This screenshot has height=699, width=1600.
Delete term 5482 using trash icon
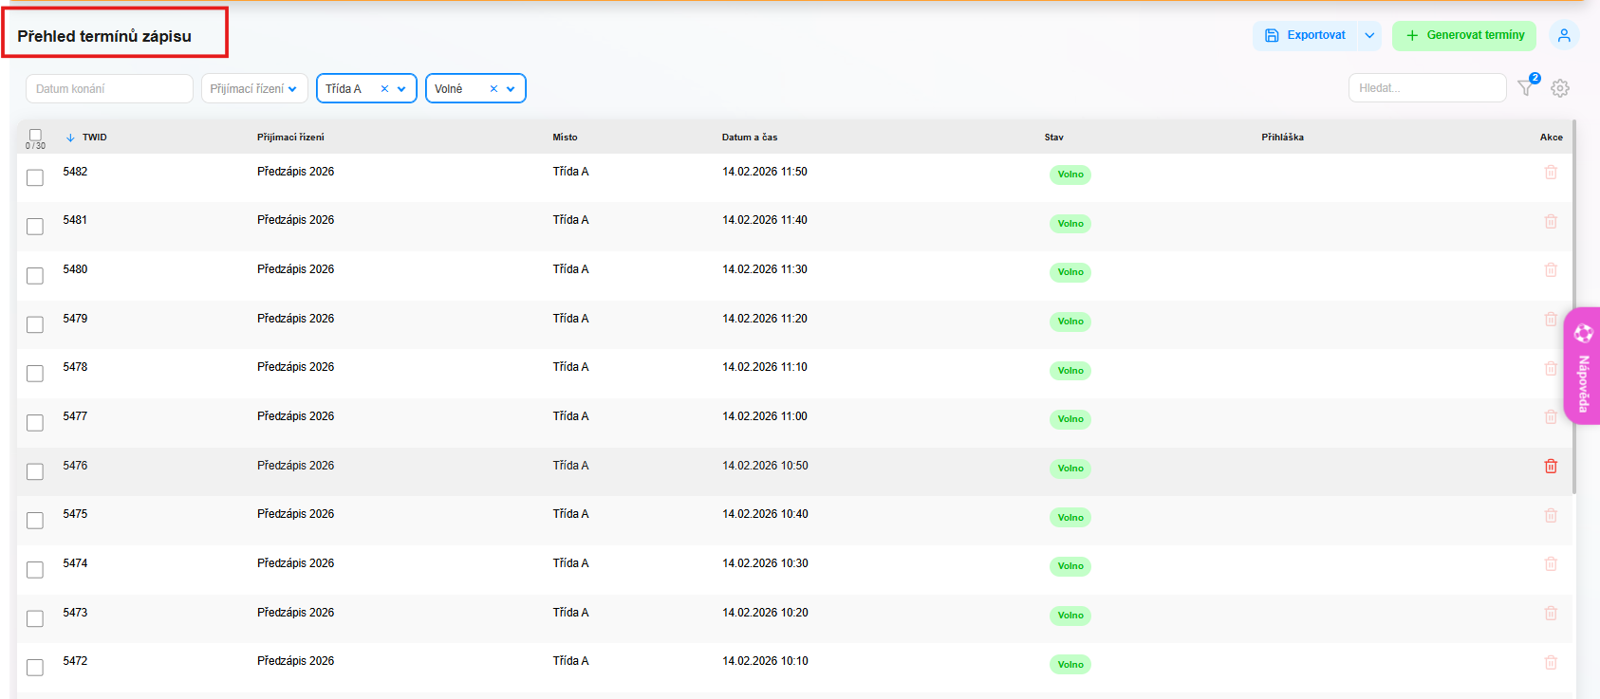1551,173
